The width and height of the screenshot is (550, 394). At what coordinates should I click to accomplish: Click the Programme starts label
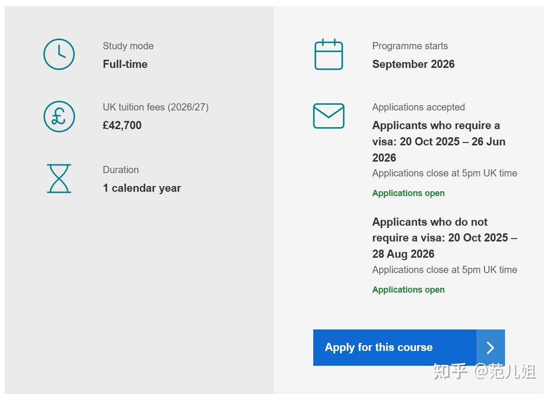click(x=410, y=46)
